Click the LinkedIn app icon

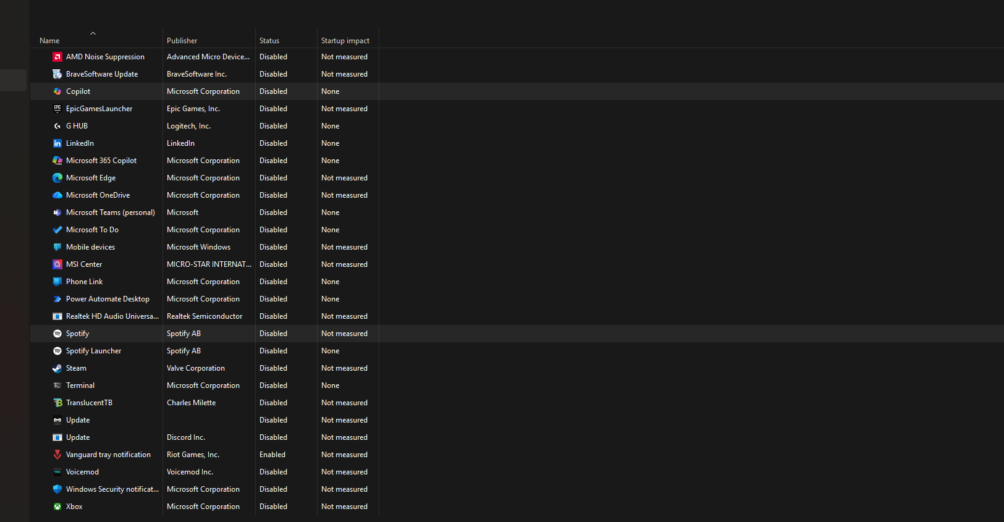(57, 143)
